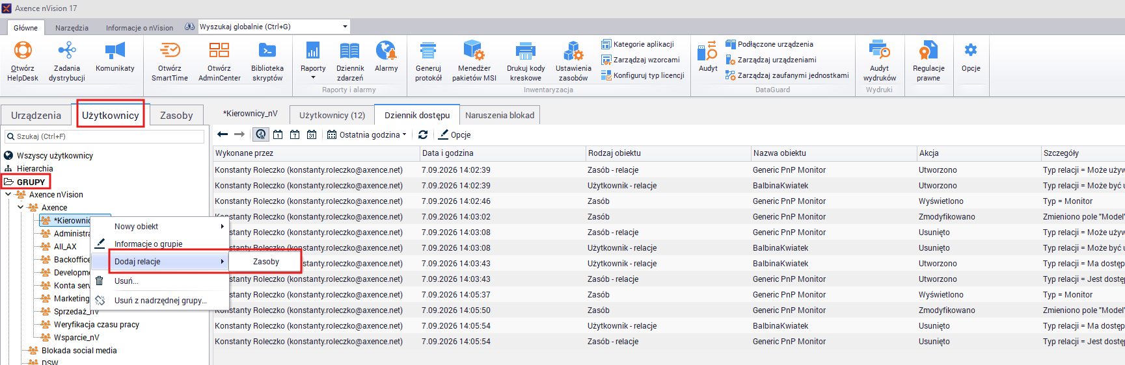This screenshot has height=365, width=1125.
Task: Open the Komunikaty messages tool
Action: click(x=115, y=57)
